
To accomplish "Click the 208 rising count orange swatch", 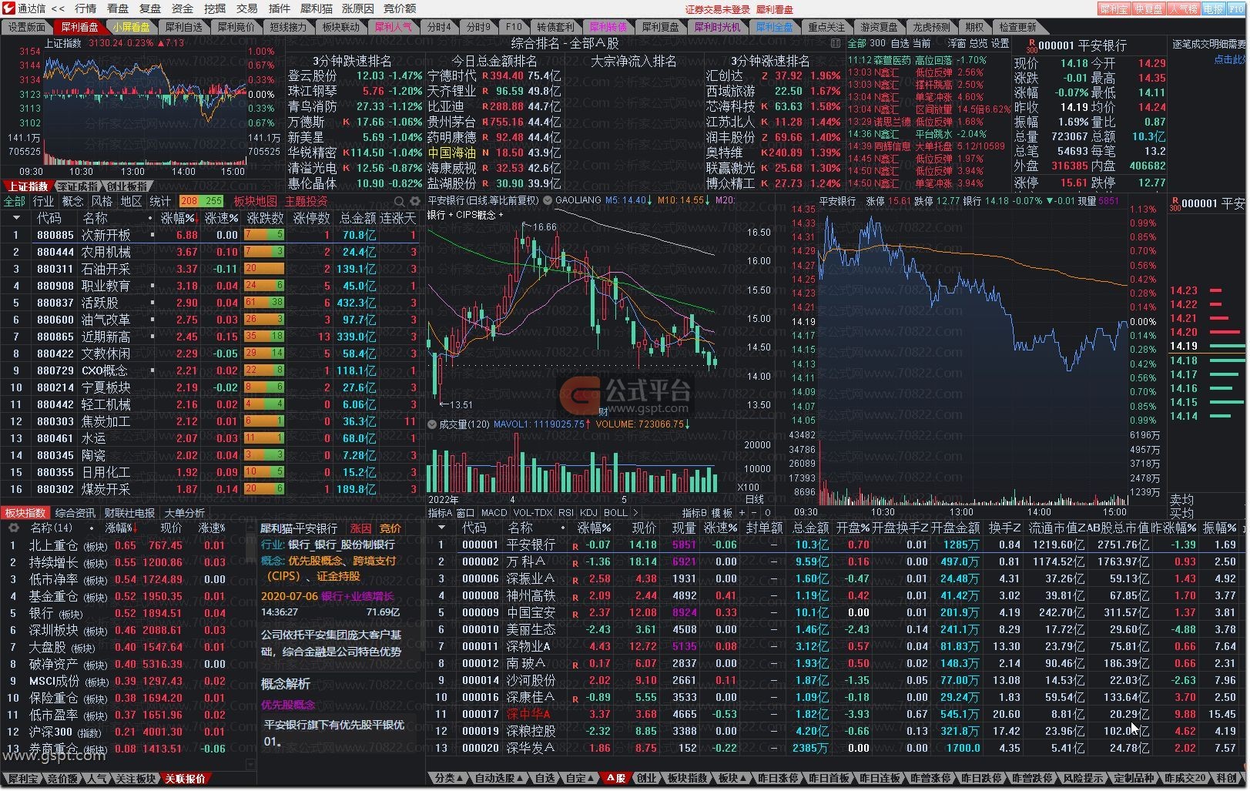I will pyautogui.click(x=189, y=201).
